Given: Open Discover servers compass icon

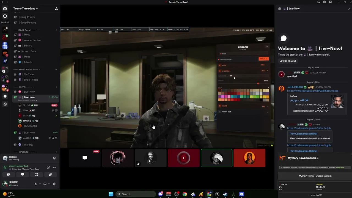Looking at the screenshot, I should pos(5,104).
